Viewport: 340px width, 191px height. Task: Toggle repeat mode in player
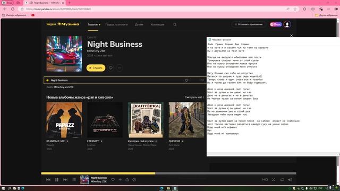tap(282, 180)
